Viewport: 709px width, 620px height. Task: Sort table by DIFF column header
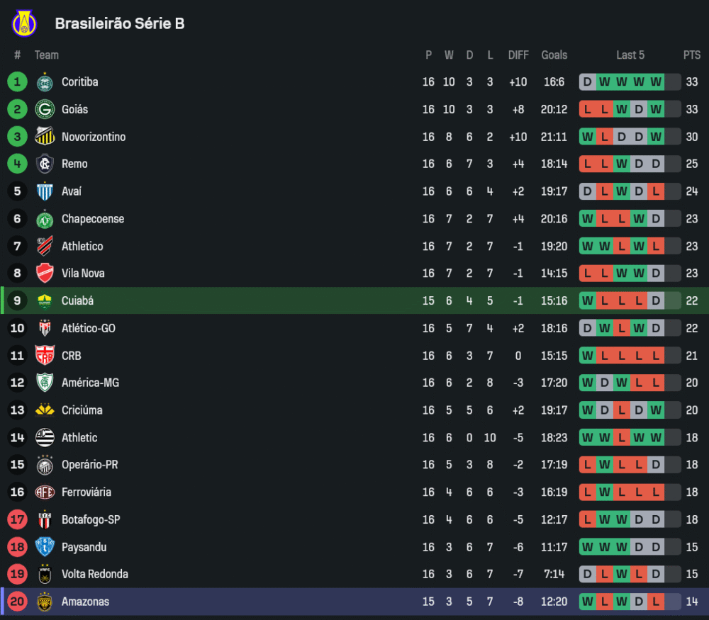pos(518,55)
